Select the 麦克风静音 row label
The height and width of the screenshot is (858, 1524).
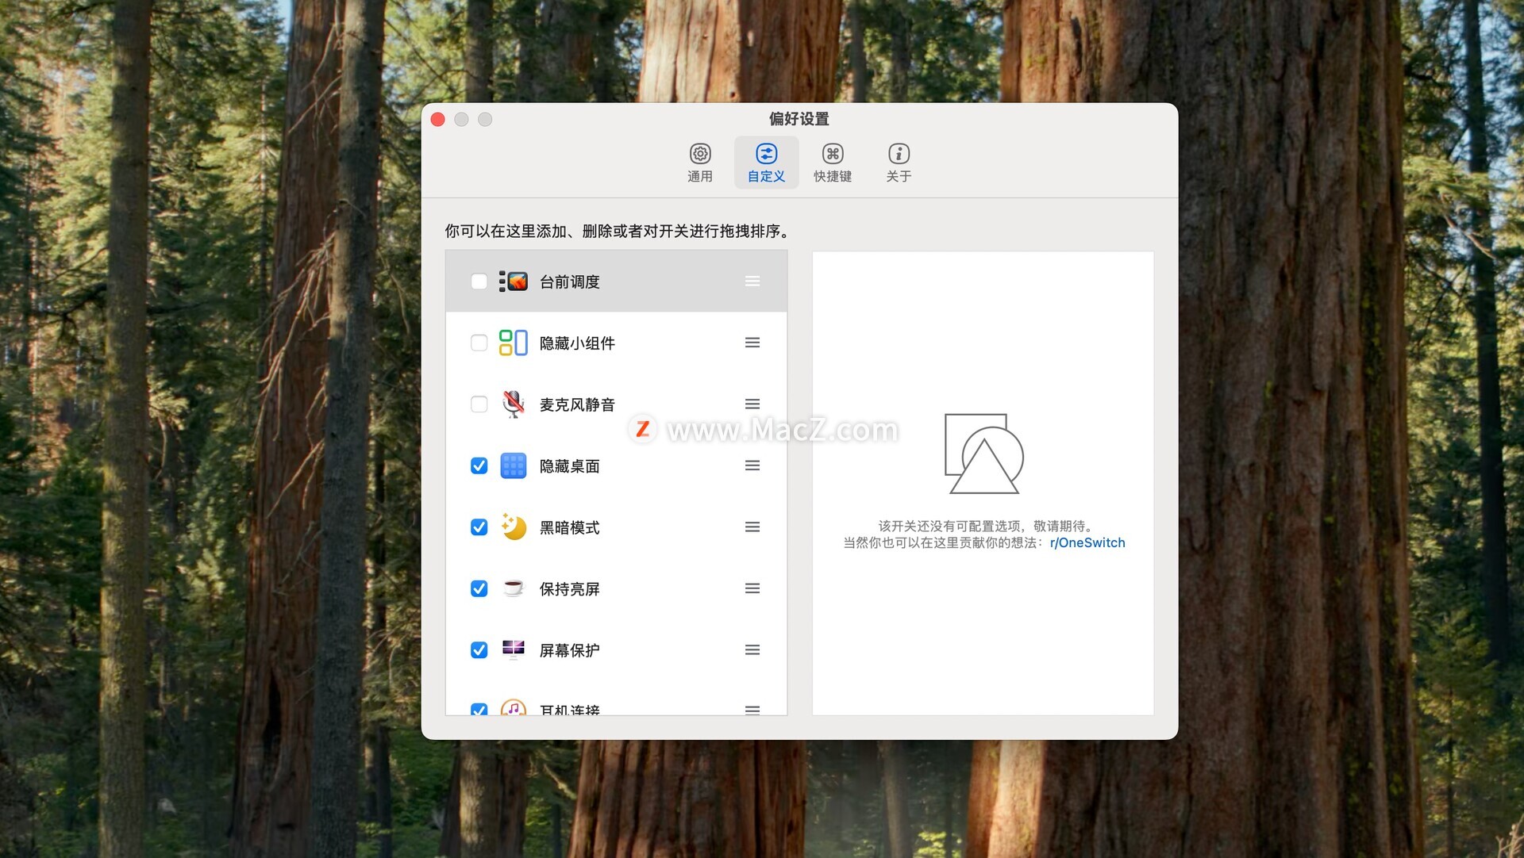(x=577, y=404)
